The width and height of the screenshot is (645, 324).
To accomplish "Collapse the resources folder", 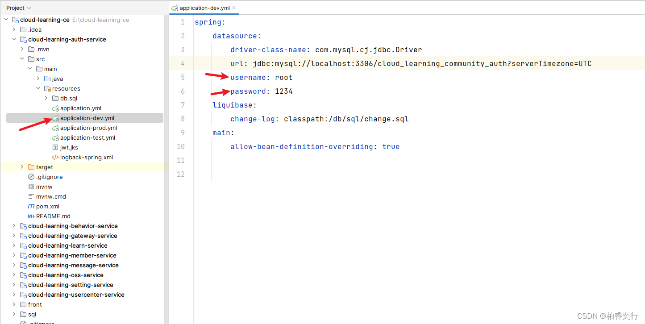I will click(38, 88).
